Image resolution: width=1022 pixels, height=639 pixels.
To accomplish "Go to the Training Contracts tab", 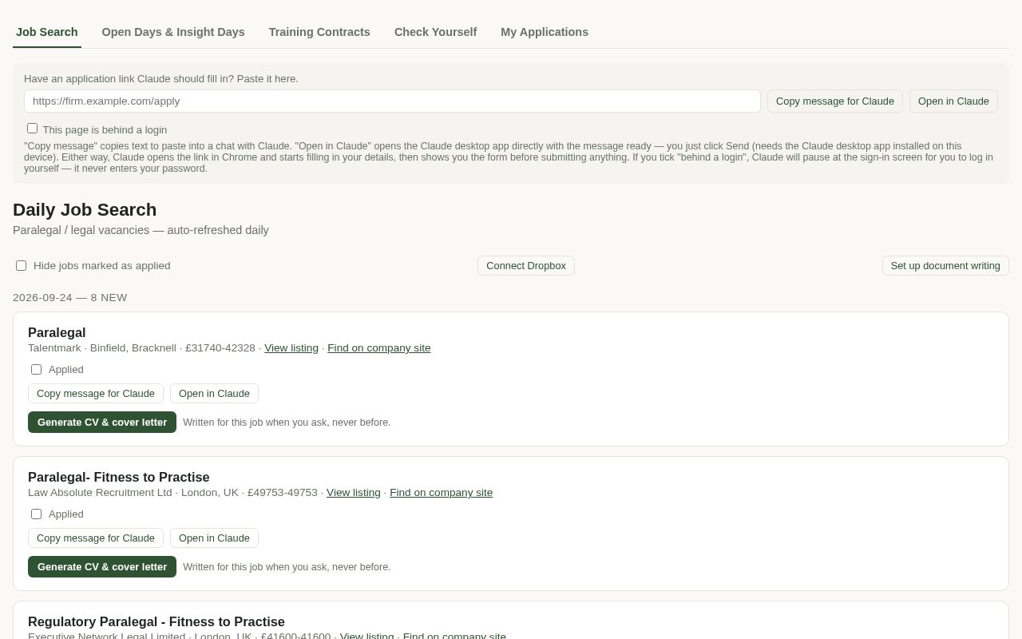I will [x=319, y=32].
